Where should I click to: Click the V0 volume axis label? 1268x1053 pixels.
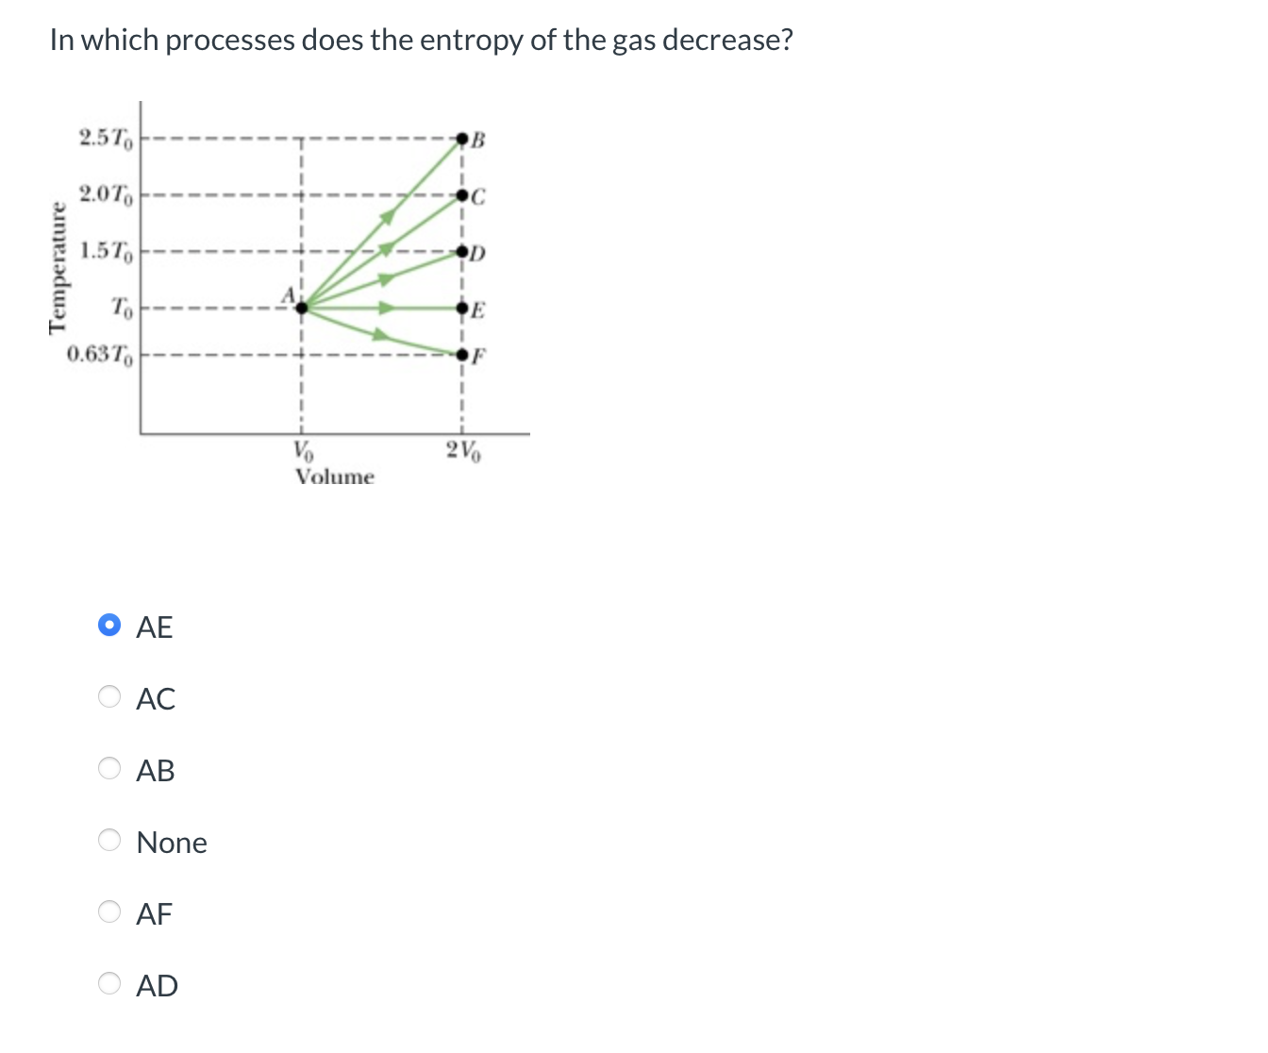(301, 450)
